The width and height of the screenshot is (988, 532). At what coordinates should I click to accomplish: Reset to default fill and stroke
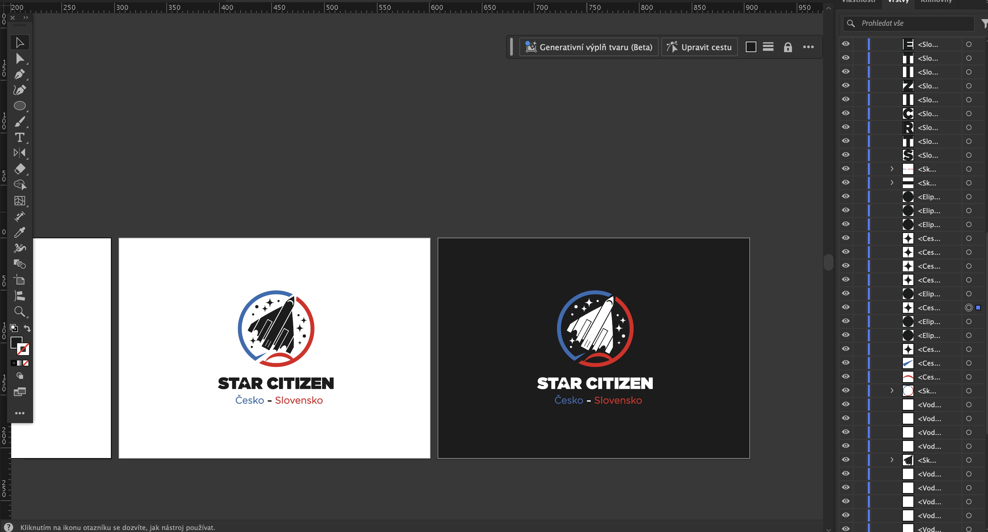pyautogui.click(x=14, y=328)
